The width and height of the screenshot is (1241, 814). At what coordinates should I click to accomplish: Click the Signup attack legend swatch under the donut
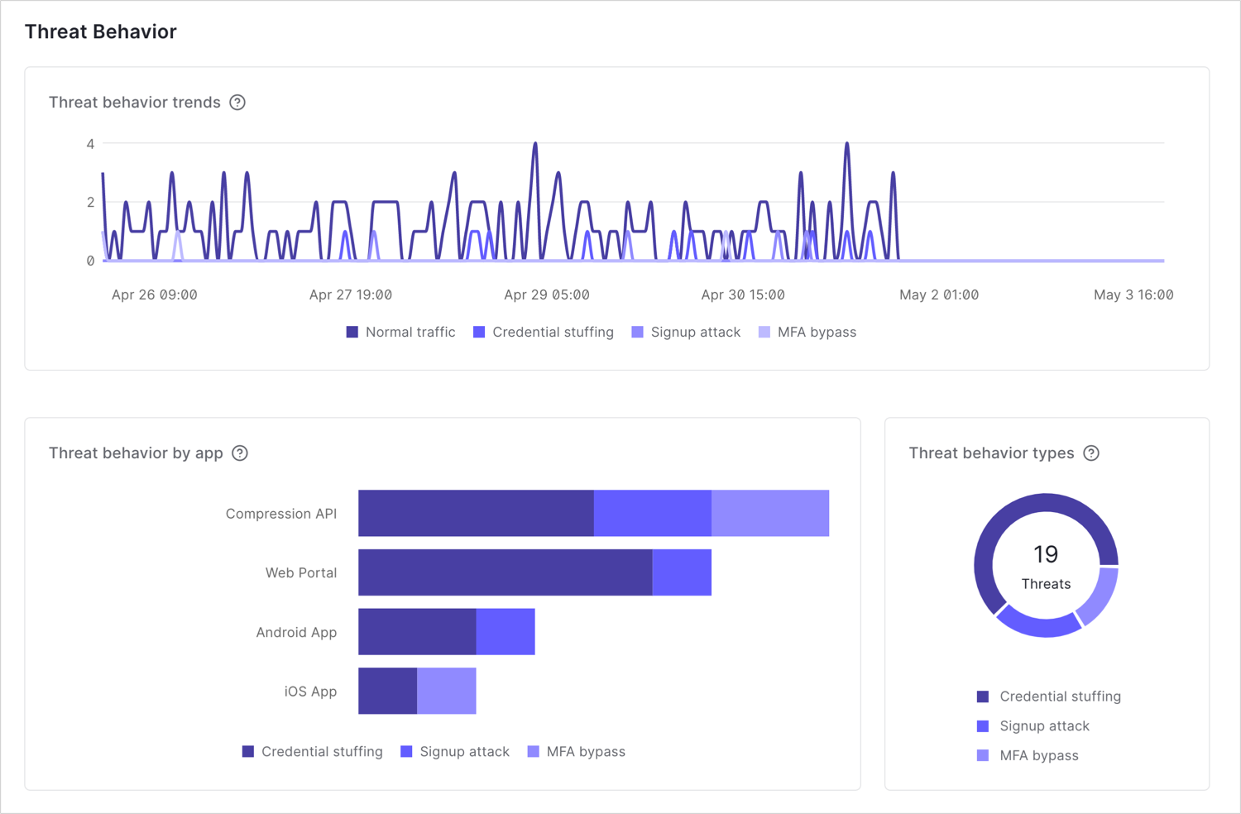(984, 725)
